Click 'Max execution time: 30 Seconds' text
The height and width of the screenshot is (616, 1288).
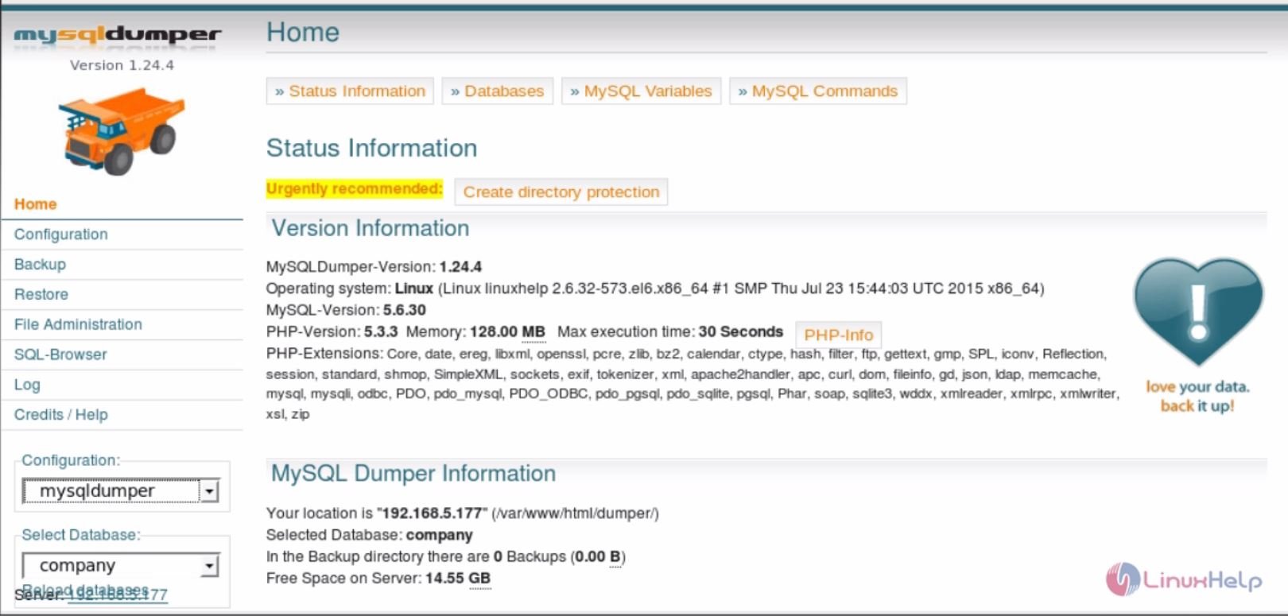coord(670,332)
